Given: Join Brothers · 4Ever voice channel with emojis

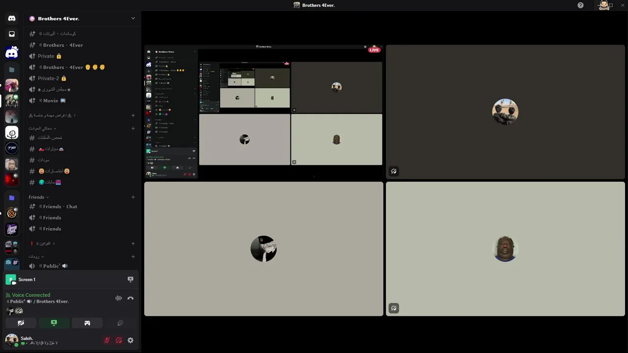Looking at the screenshot, I should (x=82, y=67).
